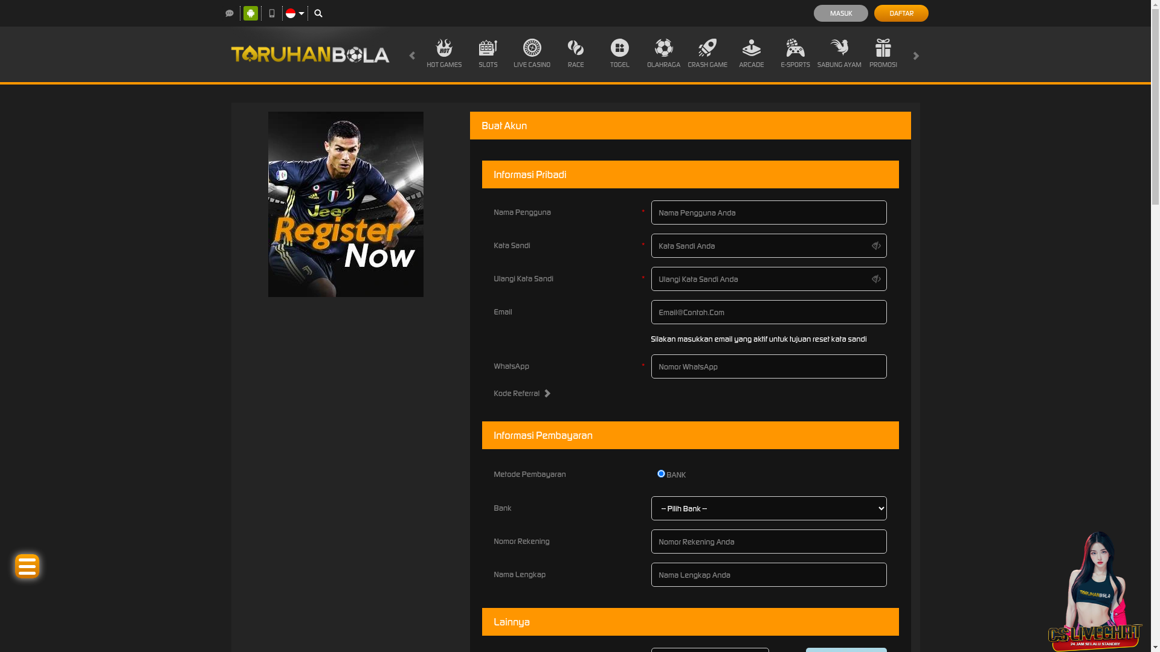Open the floating orange hamburger menu
The image size is (1160, 652).
click(x=27, y=566)
